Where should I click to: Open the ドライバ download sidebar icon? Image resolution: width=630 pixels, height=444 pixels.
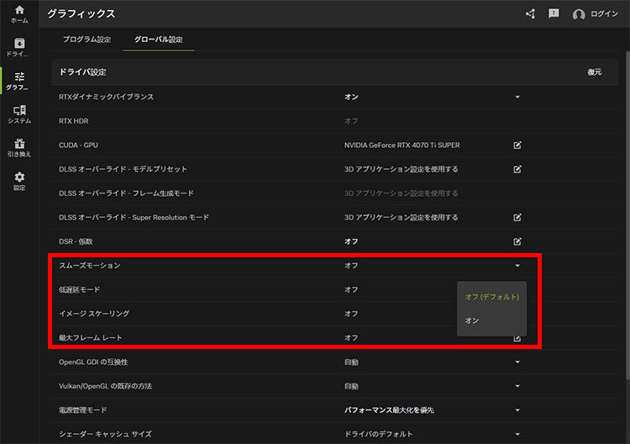click(x=19, y=47)
